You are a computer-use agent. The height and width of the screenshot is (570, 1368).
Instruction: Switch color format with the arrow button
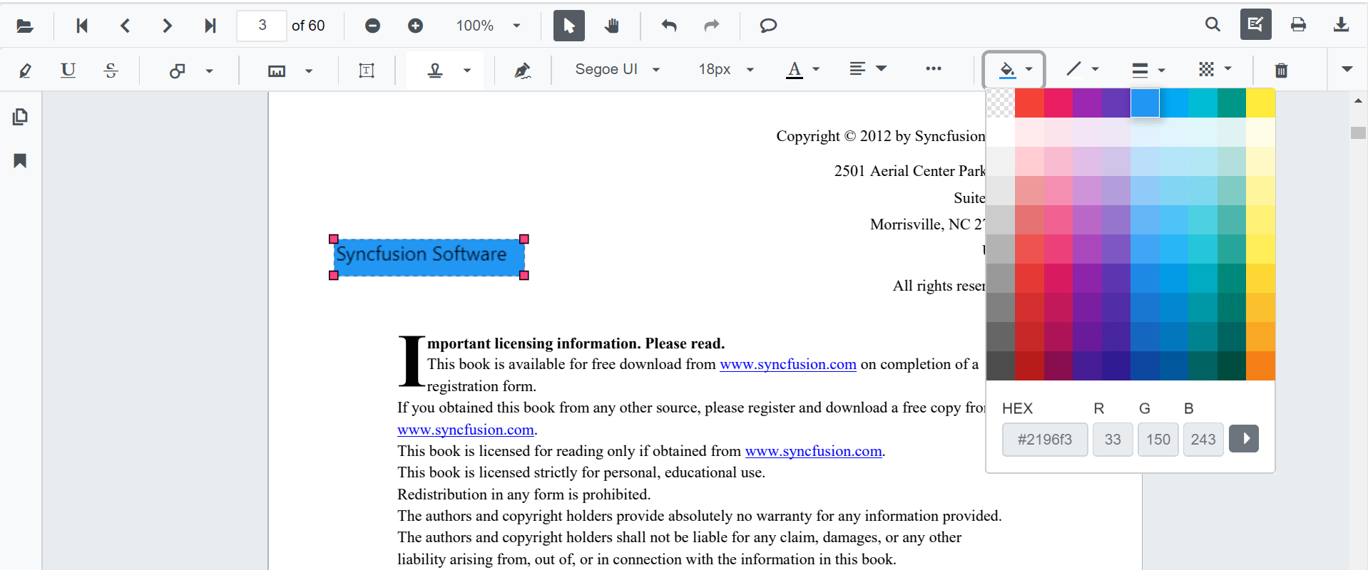1244,438
